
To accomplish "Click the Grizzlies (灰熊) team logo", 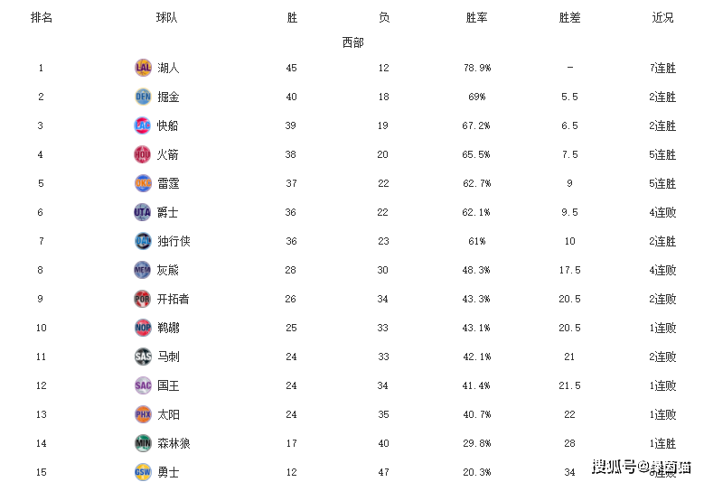I will click(x=143, y=270).
